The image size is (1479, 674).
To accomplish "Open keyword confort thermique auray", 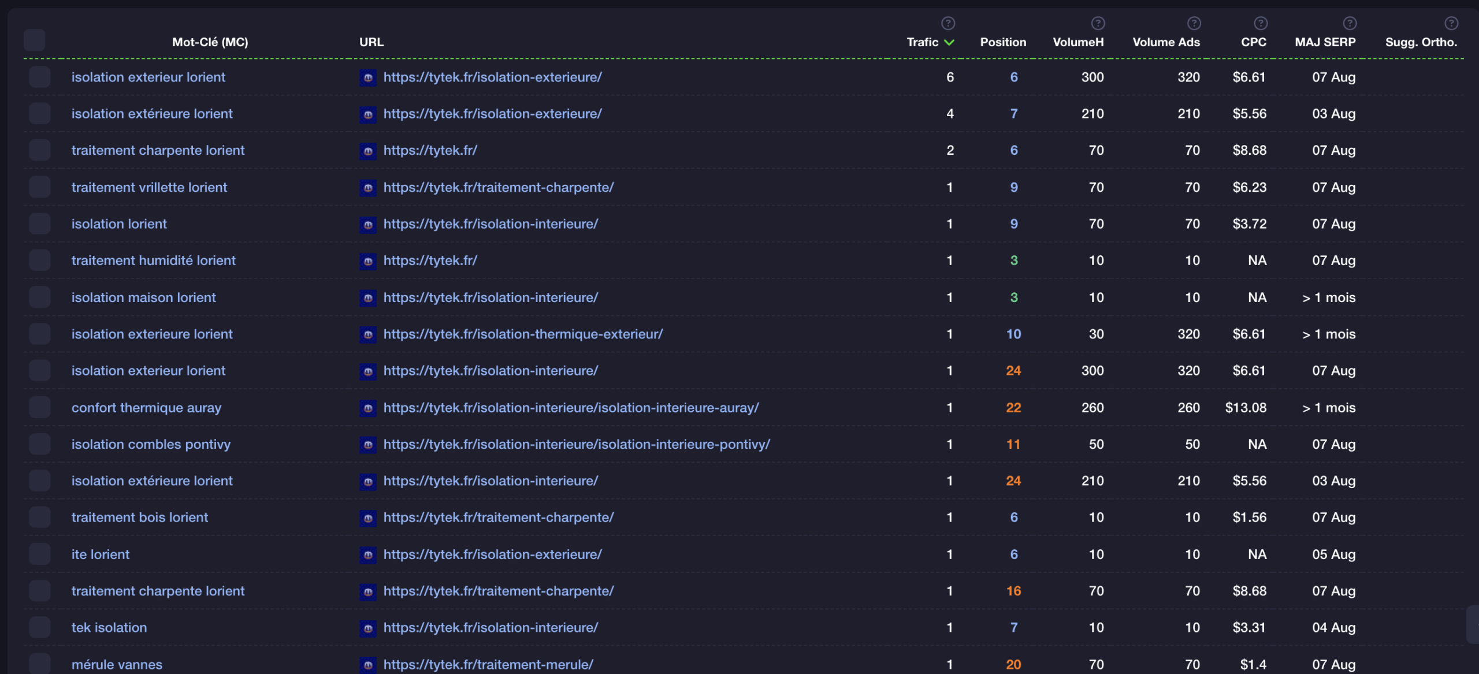I will coord(146,408).
